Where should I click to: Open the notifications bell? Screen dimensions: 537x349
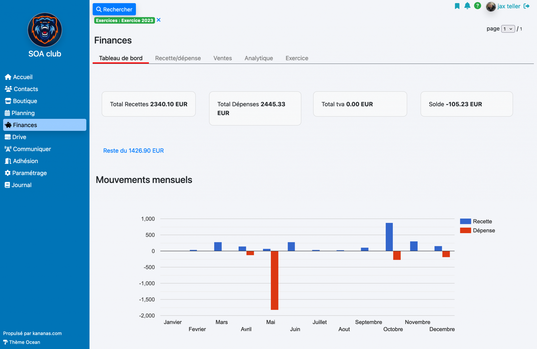467,6
